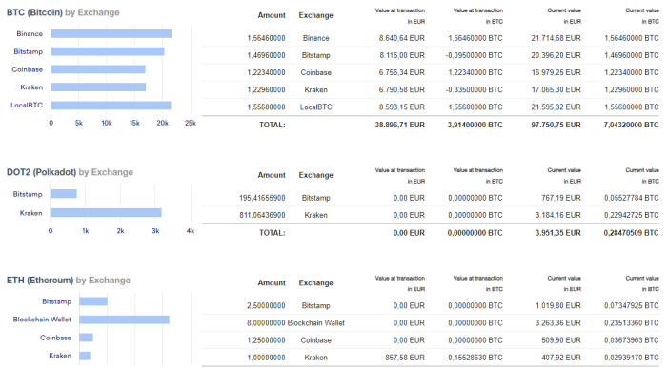667x368 pixels.
Task: Select the Coinbase bar in BTC chart
Action: click(x=98, y=69)
